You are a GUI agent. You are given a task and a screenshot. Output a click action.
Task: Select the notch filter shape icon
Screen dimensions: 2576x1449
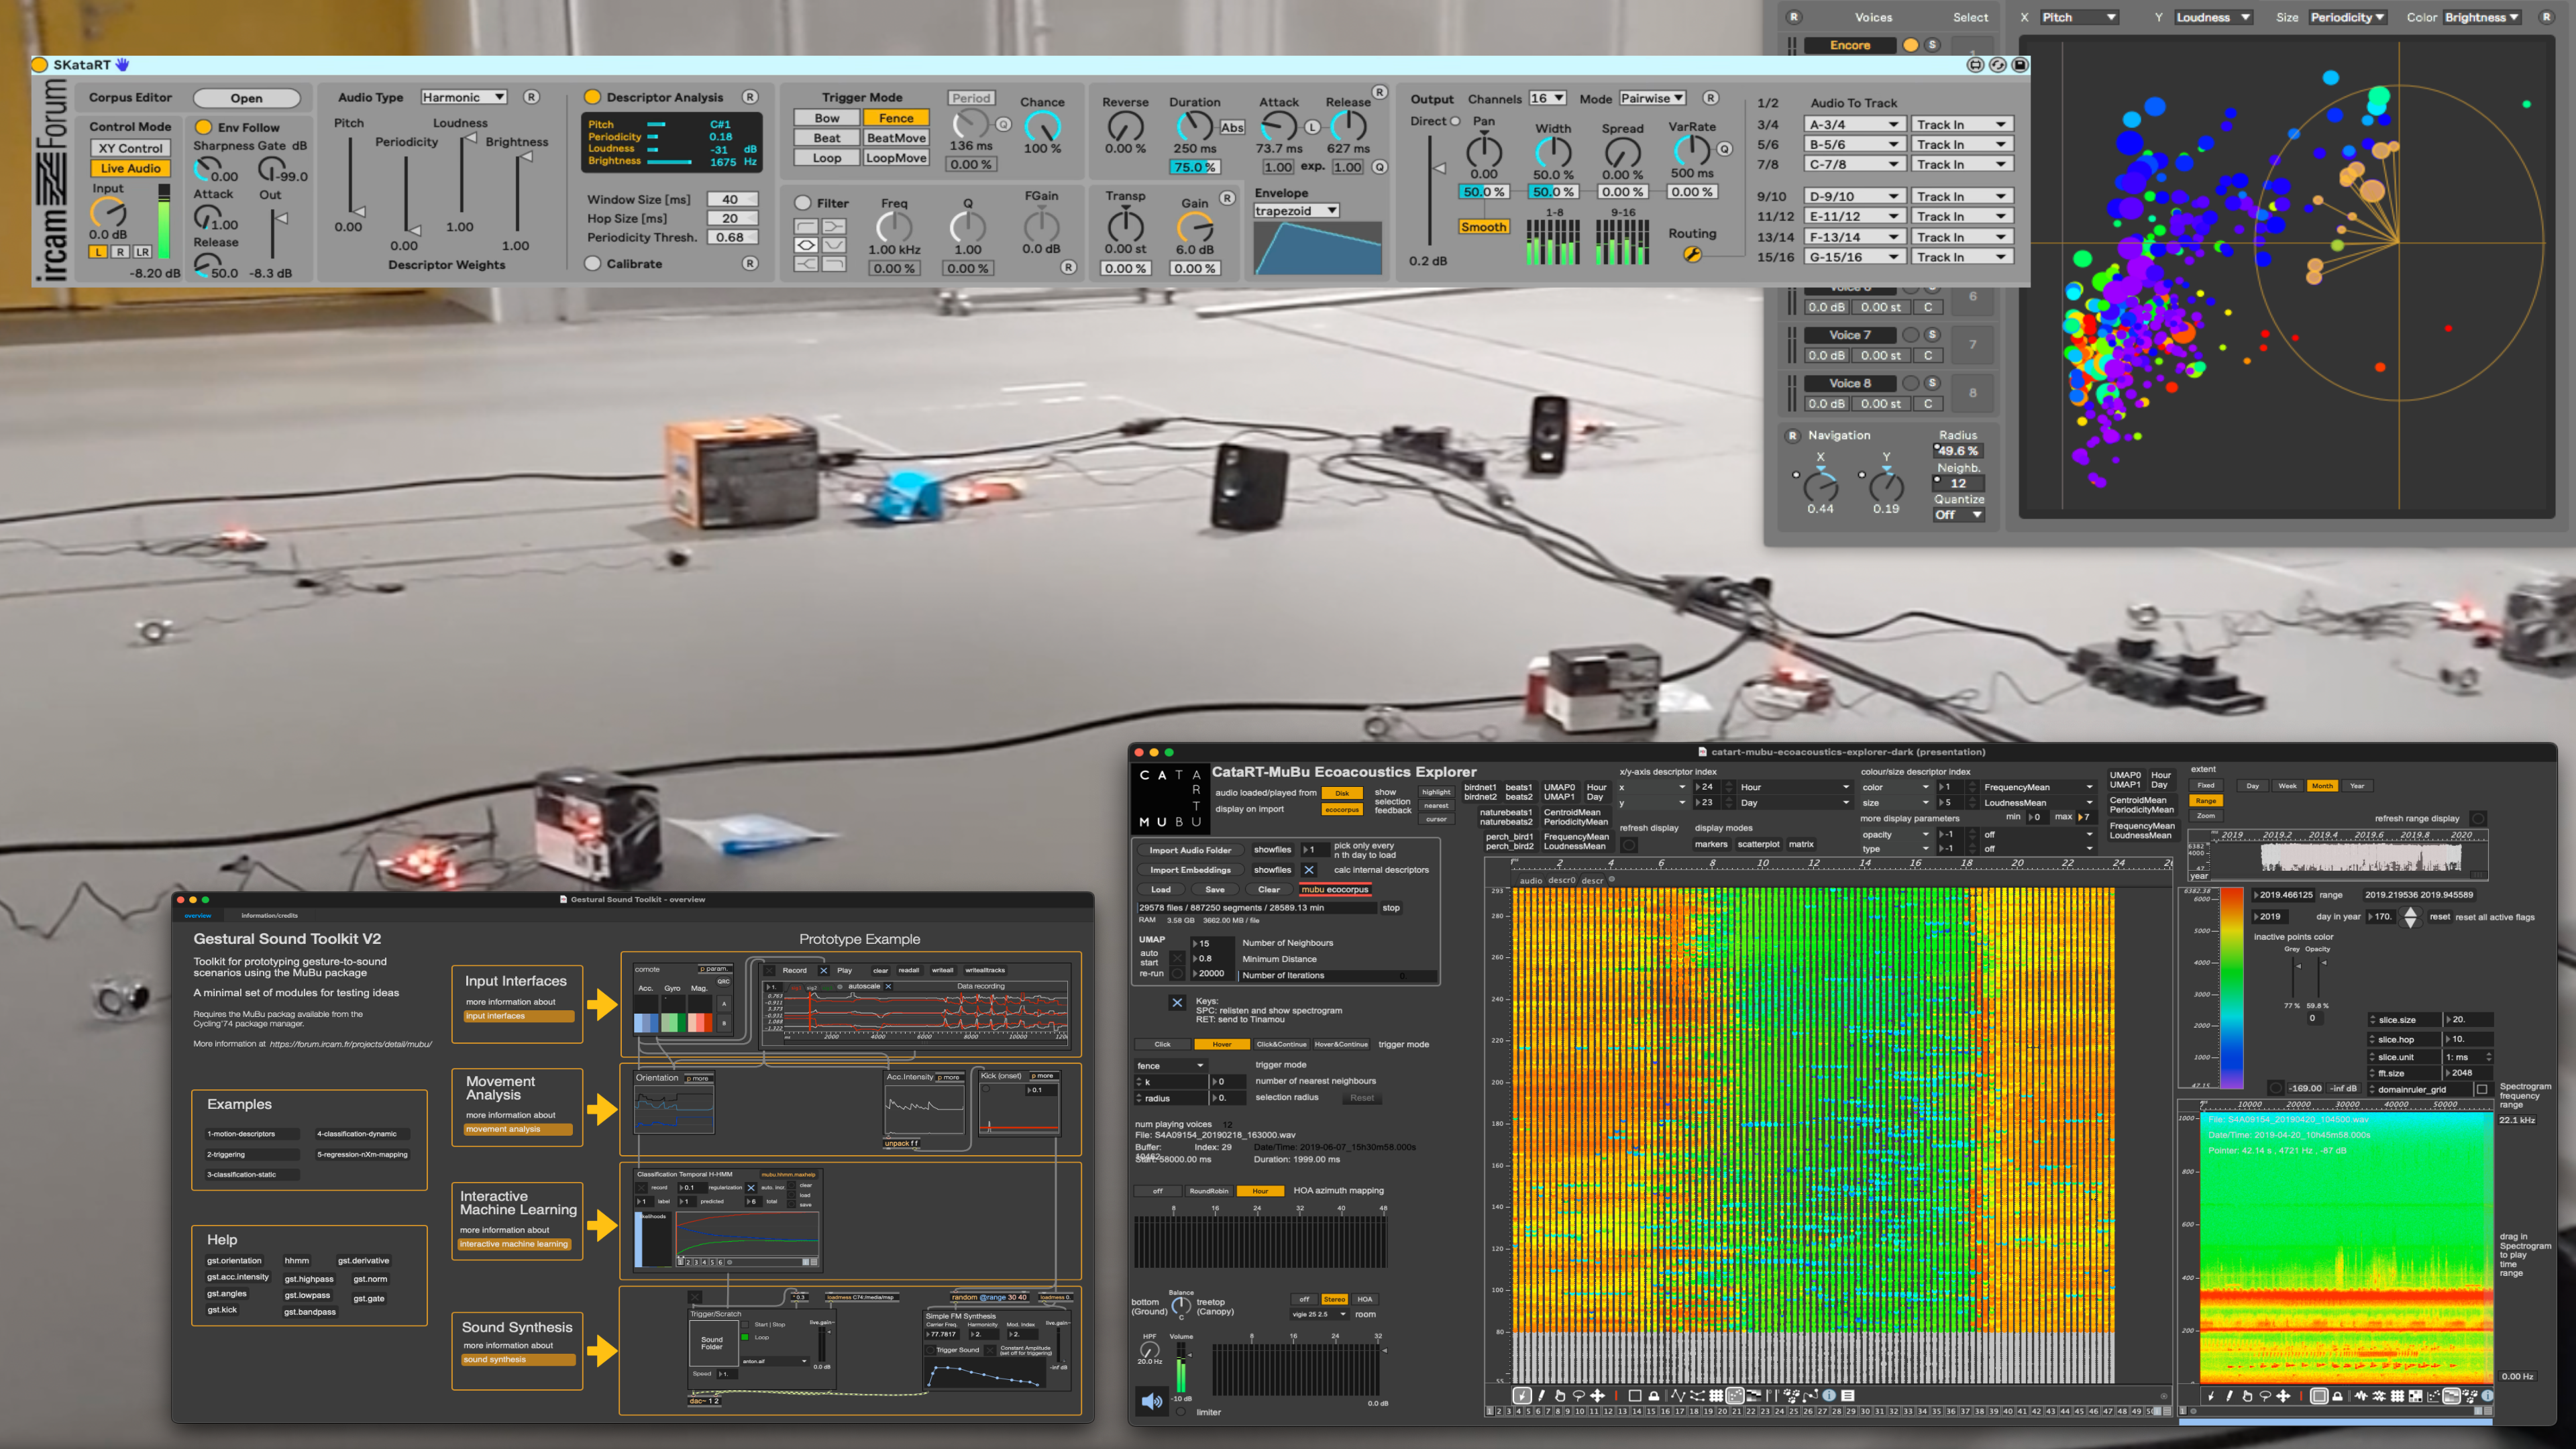tap(834, 245)
